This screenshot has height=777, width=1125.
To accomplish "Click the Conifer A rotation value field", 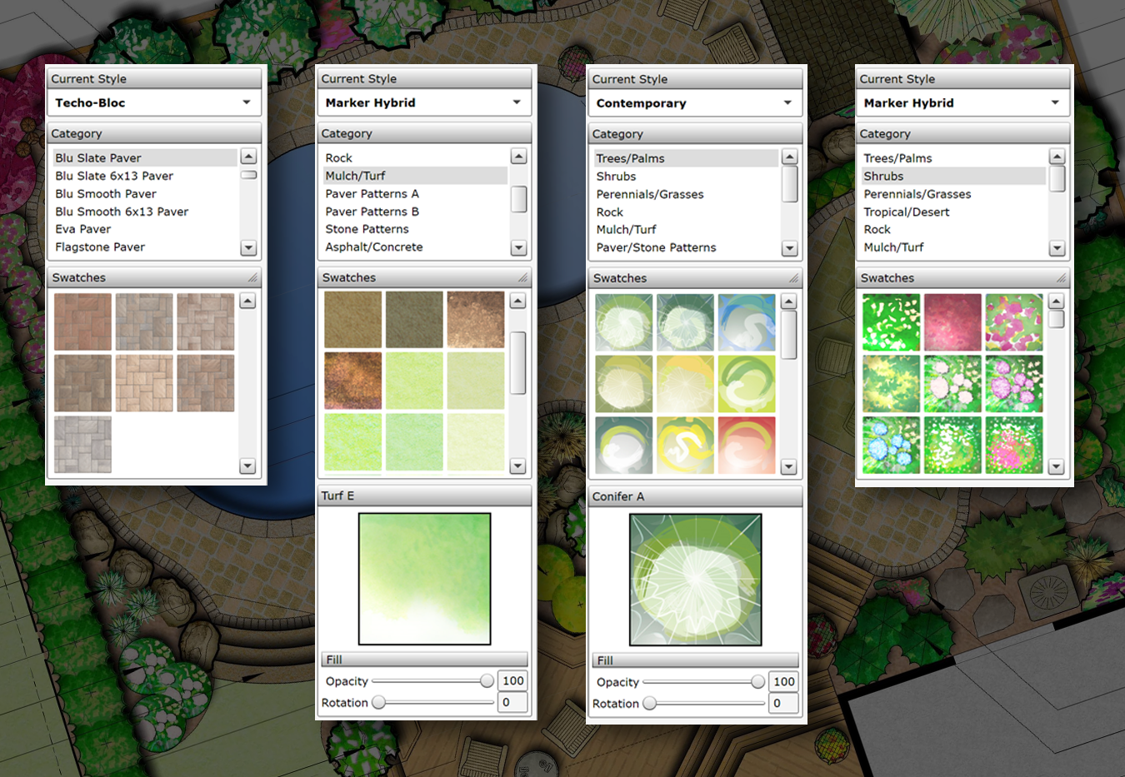I will pyautogui.click(x=784, y=704).
